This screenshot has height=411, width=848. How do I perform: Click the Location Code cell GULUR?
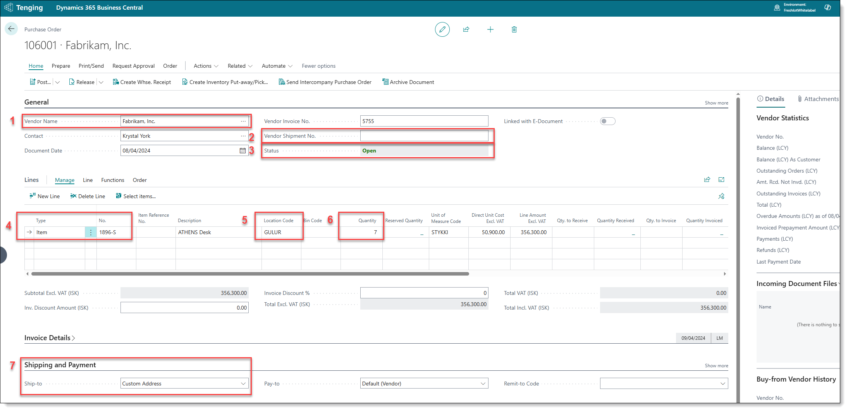tap(281, 232)
